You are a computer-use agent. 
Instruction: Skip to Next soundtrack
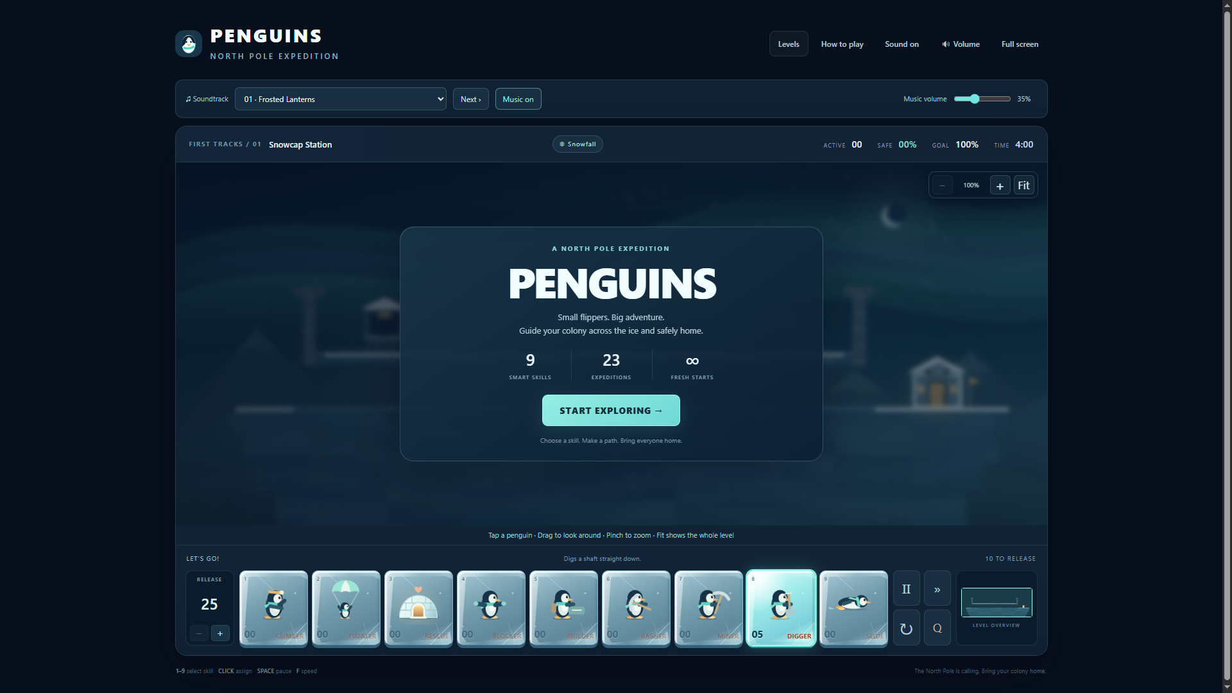click(x=470, y=99)
